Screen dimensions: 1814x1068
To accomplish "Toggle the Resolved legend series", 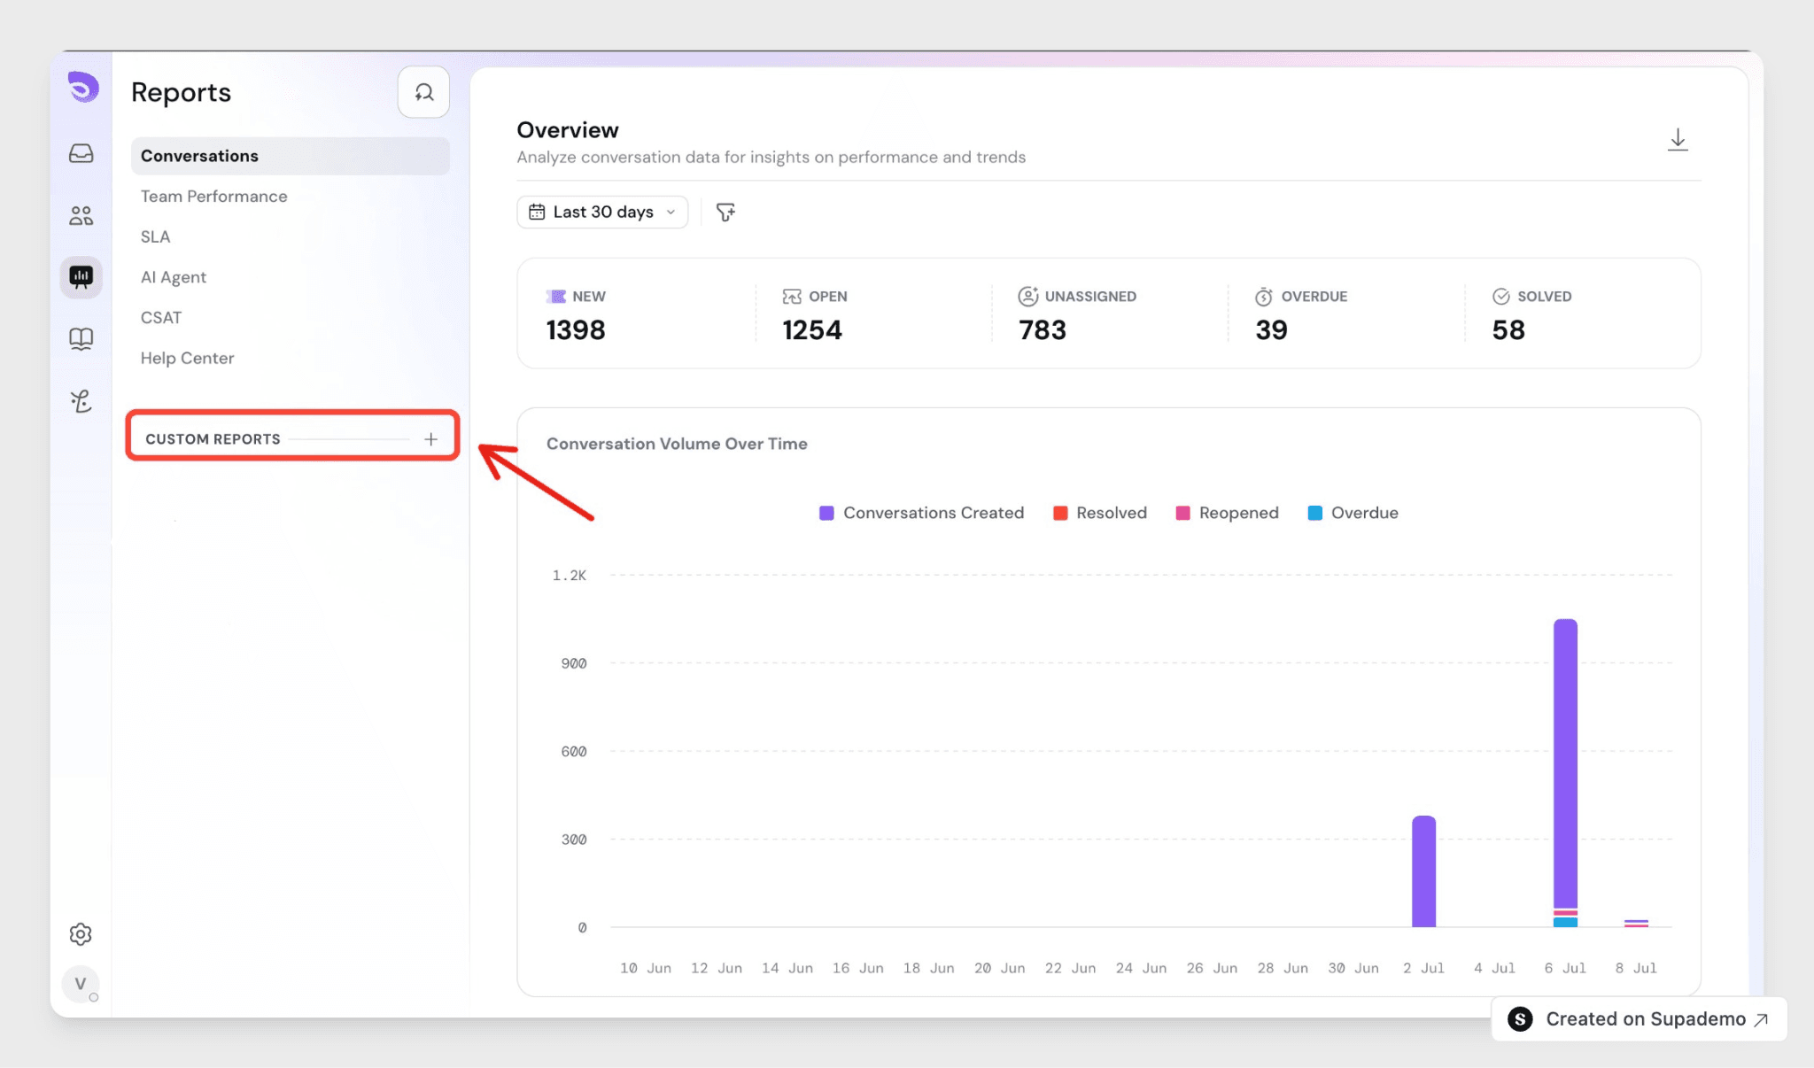I will [1100, 513].
